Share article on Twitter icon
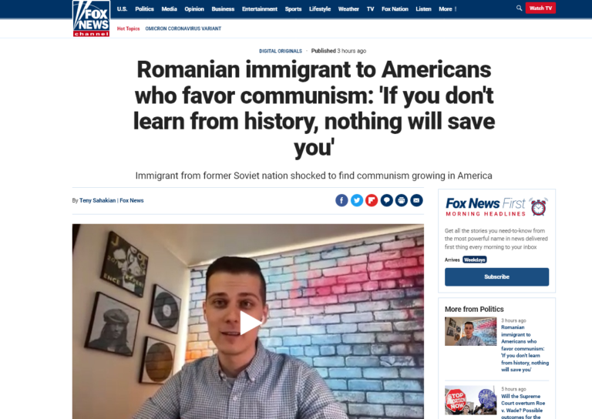Screen dimensions: 592x419 coord(356,200)
